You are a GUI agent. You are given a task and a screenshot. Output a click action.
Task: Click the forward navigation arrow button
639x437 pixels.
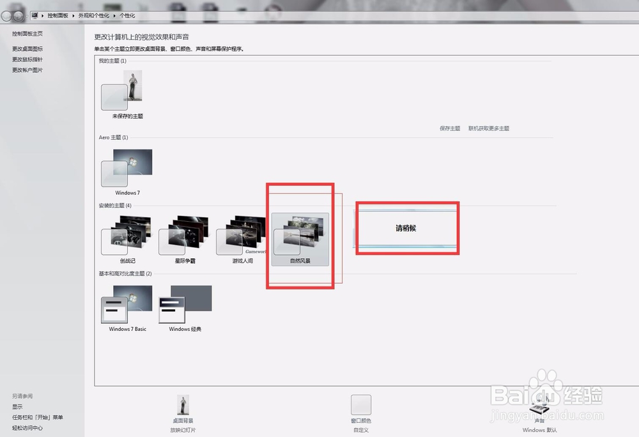19,16
